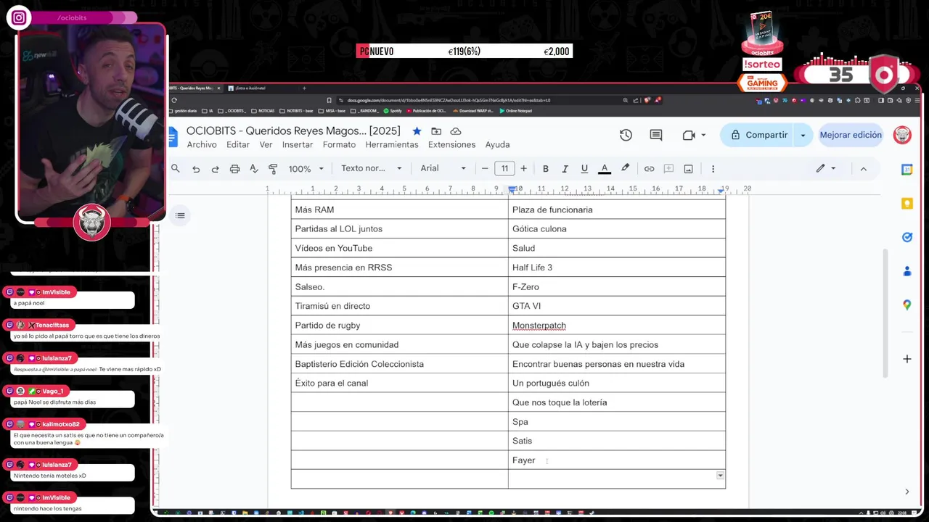
Task: Print the document
Action: 234,168
